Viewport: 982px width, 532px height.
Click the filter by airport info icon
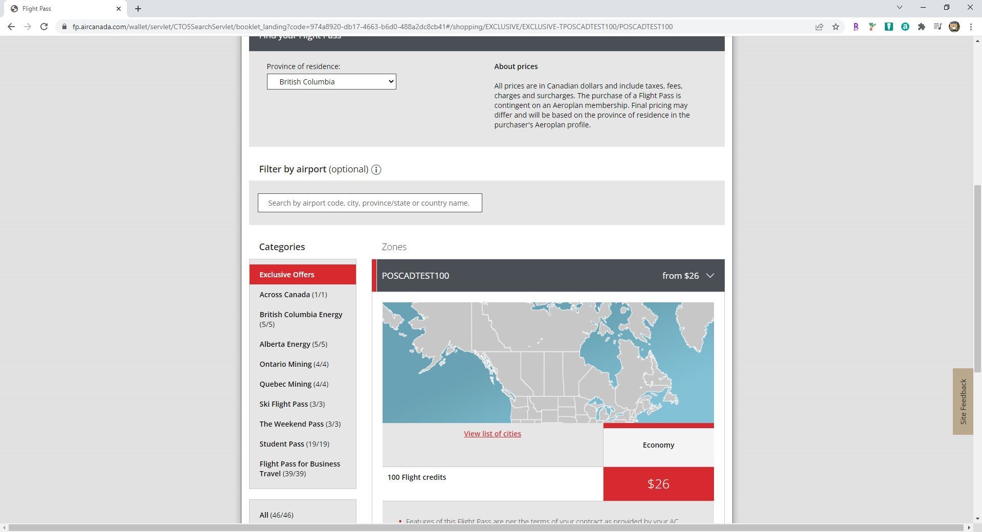[x=376, y=170]
